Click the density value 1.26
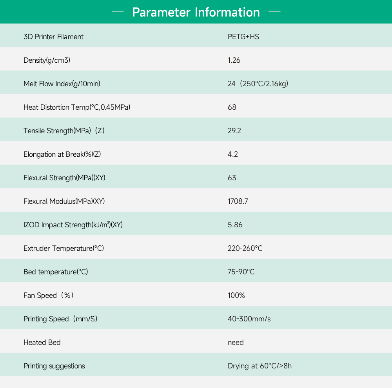Viewport: 392px width, 388px height. 234,60
